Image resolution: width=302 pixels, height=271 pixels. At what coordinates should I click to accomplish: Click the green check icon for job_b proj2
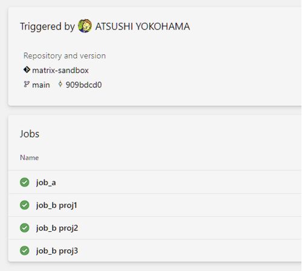[x=25, y=228]
